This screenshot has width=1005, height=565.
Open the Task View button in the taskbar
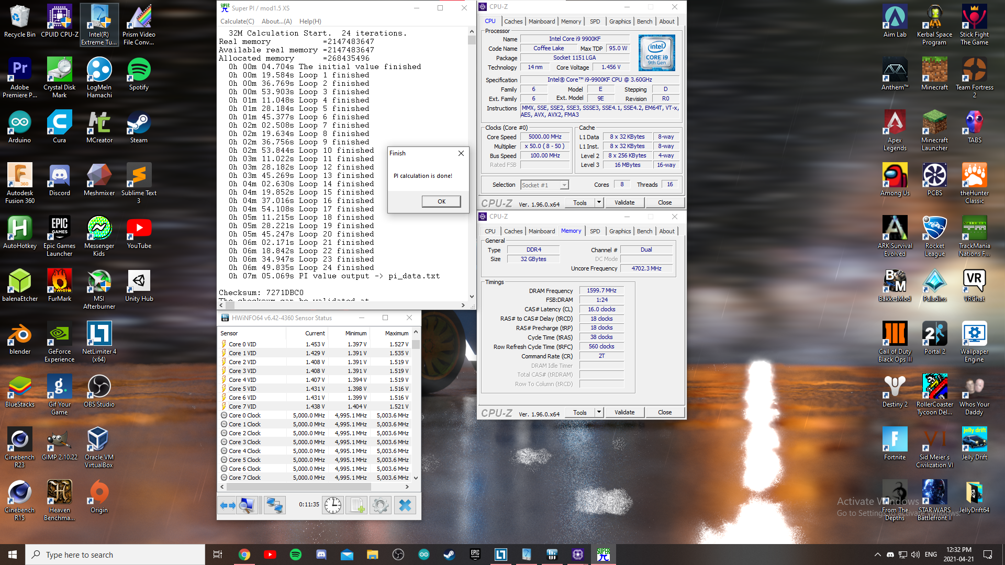pyautogui.click(x=218, y=555)
